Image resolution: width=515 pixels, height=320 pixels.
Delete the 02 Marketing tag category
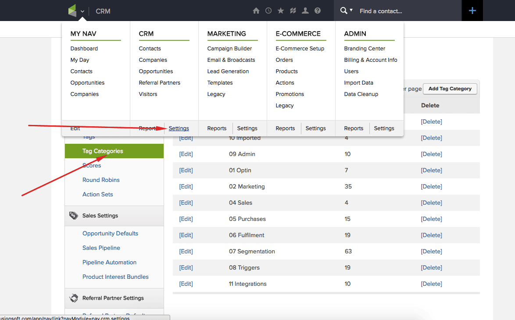tap(431, 186)
